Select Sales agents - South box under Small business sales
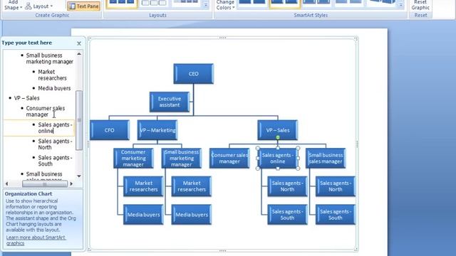The height and width of the screenshot is (256, 456). pos(336,215)
